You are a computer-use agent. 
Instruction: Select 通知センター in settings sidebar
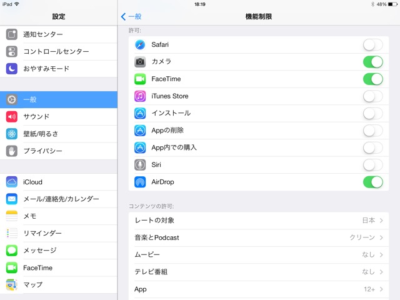tap(59, 34)
